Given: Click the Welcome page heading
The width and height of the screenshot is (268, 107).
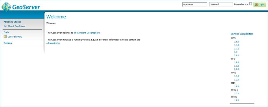Looking at the screenshot, I should tap(56, 17).
